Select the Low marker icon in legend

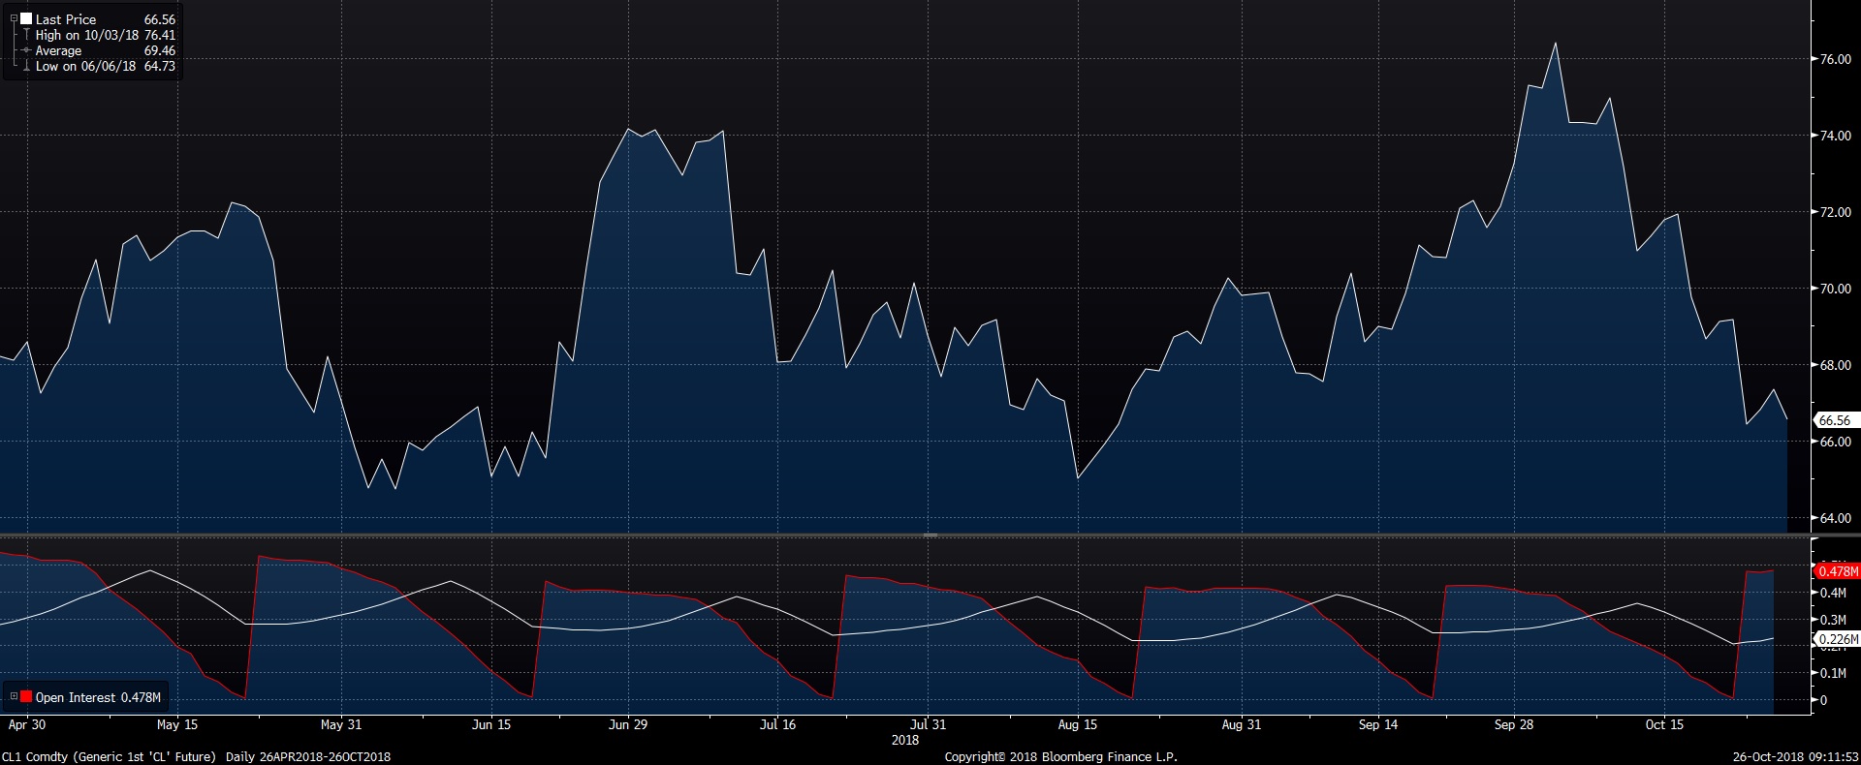(26, 66)
